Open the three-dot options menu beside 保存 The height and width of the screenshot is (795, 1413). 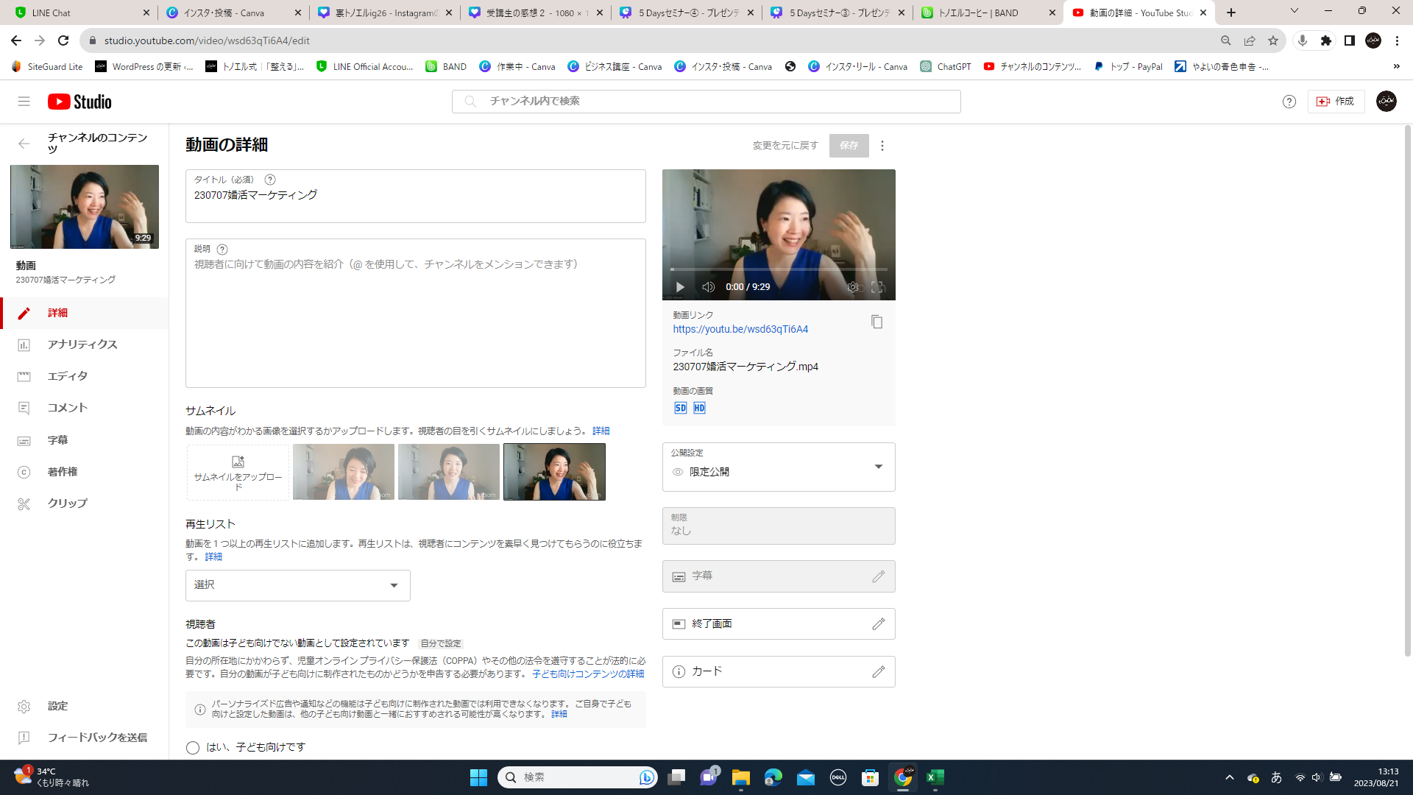pyautogui.click(x=882, y=146)
